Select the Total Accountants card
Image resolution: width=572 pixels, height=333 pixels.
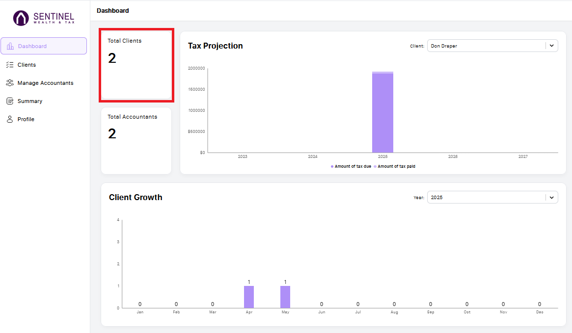pos(136,141)
